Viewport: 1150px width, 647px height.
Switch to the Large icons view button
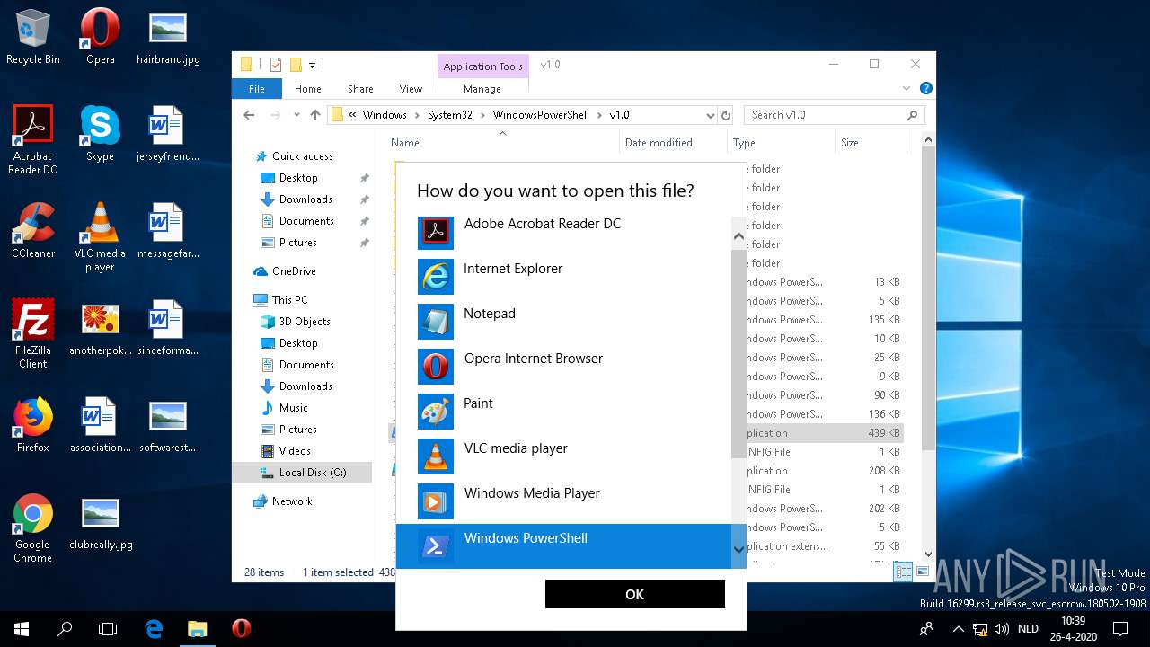[x=921, y=572]
